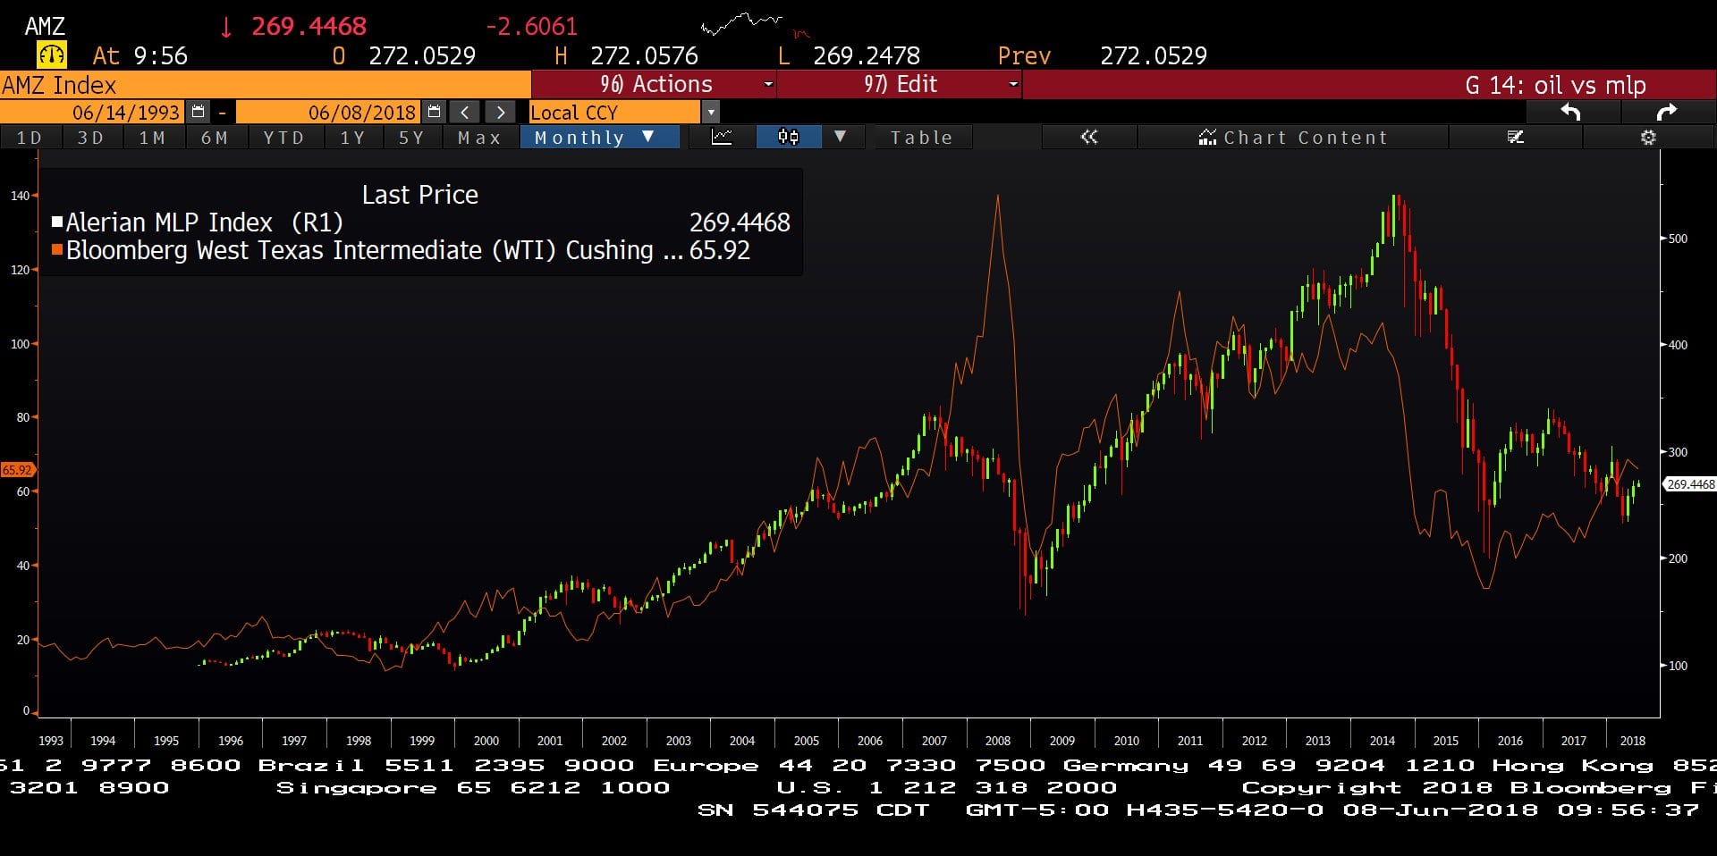Image resolution: width=1717 pixels, height=856 pixels.
Task: Expand the Actions dropdown
Action: pos(768,84)
